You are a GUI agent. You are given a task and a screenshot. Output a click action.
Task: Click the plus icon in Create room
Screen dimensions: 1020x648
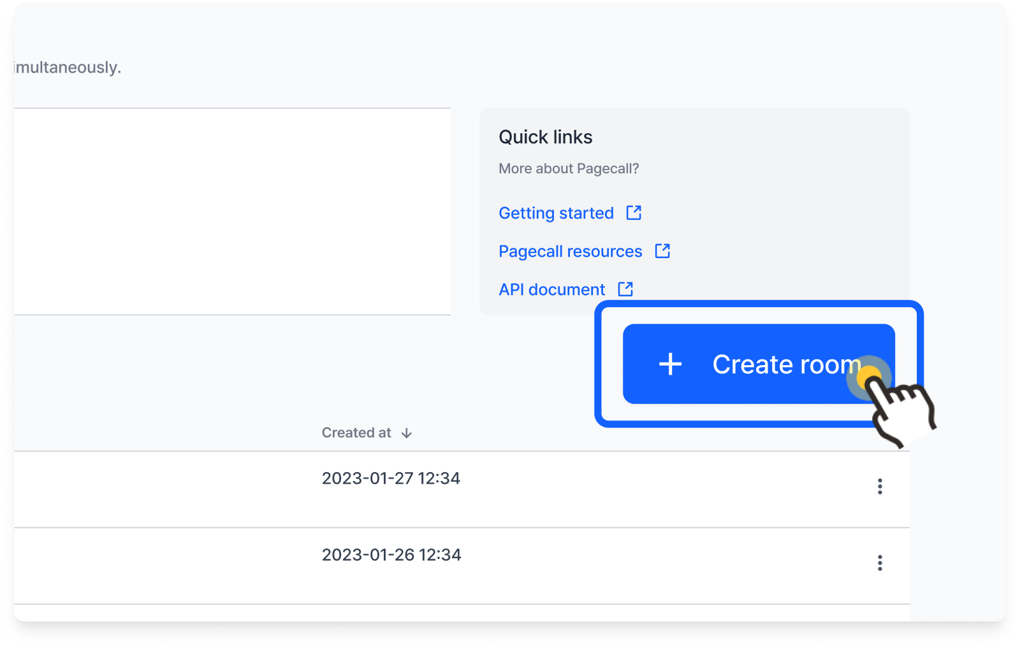[670, 364]
